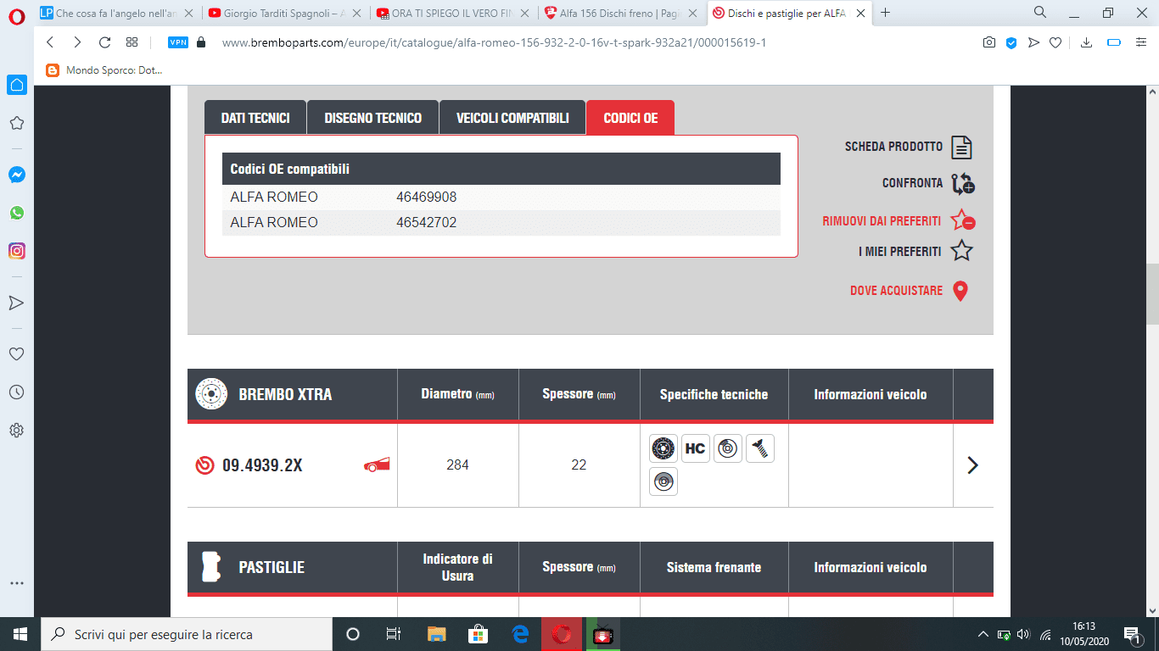Open WhatsApp in the sidebar
1159x651 pixels.
(16, 213)
